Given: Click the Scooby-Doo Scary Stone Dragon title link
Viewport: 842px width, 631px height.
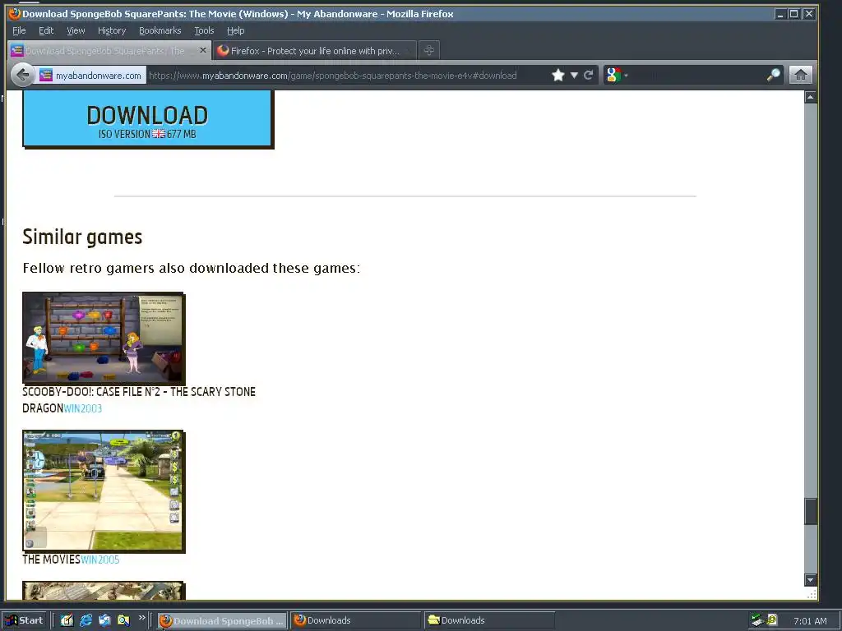Looking at the screenshot, I should pos(139,400).
